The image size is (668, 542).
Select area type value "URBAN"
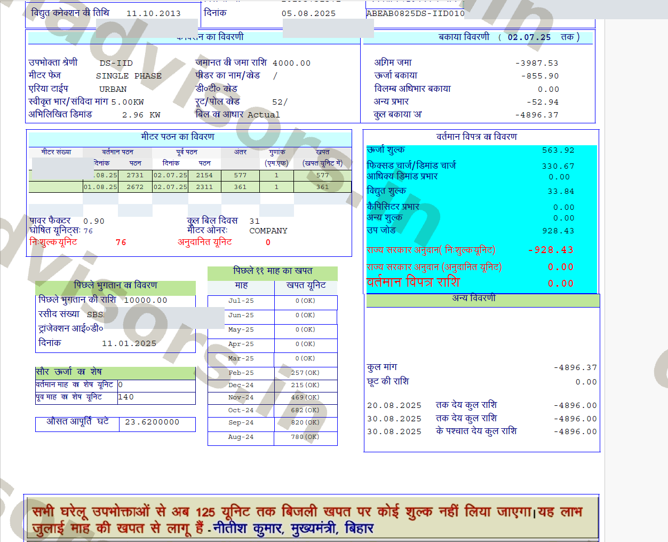(113, 89)
